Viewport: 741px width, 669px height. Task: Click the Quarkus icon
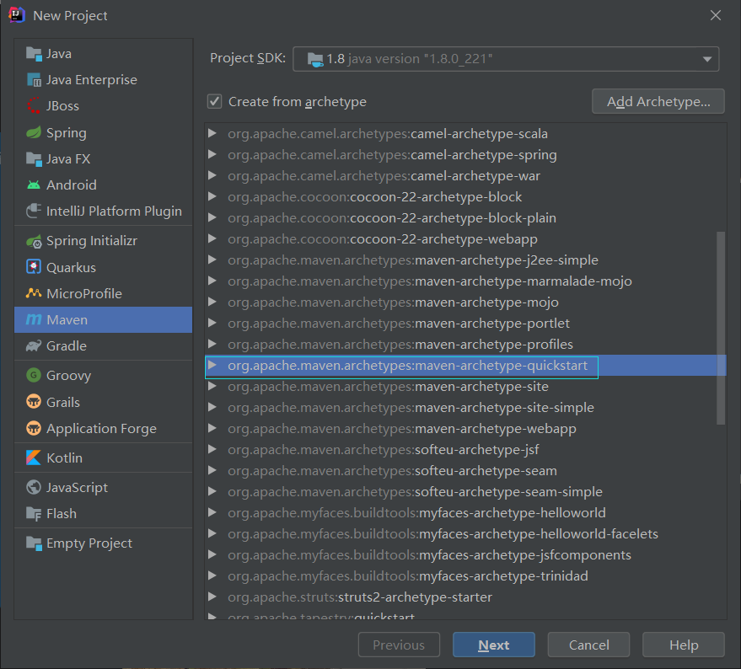(x=34, y=267)
